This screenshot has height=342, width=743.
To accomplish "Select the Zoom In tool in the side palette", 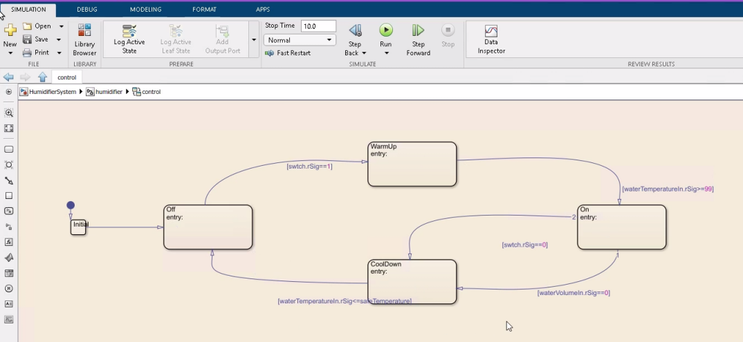I will 9,113.
